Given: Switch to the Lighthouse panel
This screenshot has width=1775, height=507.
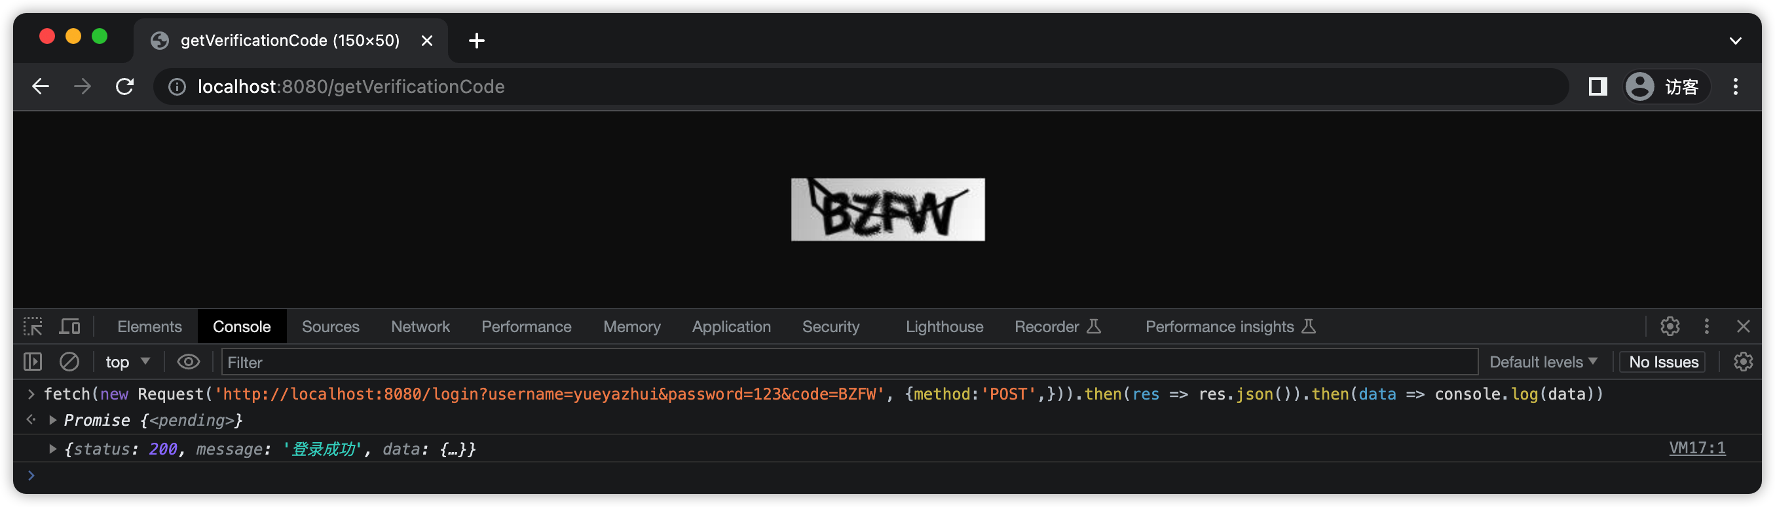Looking at the screenshot, I should [944, 326].
